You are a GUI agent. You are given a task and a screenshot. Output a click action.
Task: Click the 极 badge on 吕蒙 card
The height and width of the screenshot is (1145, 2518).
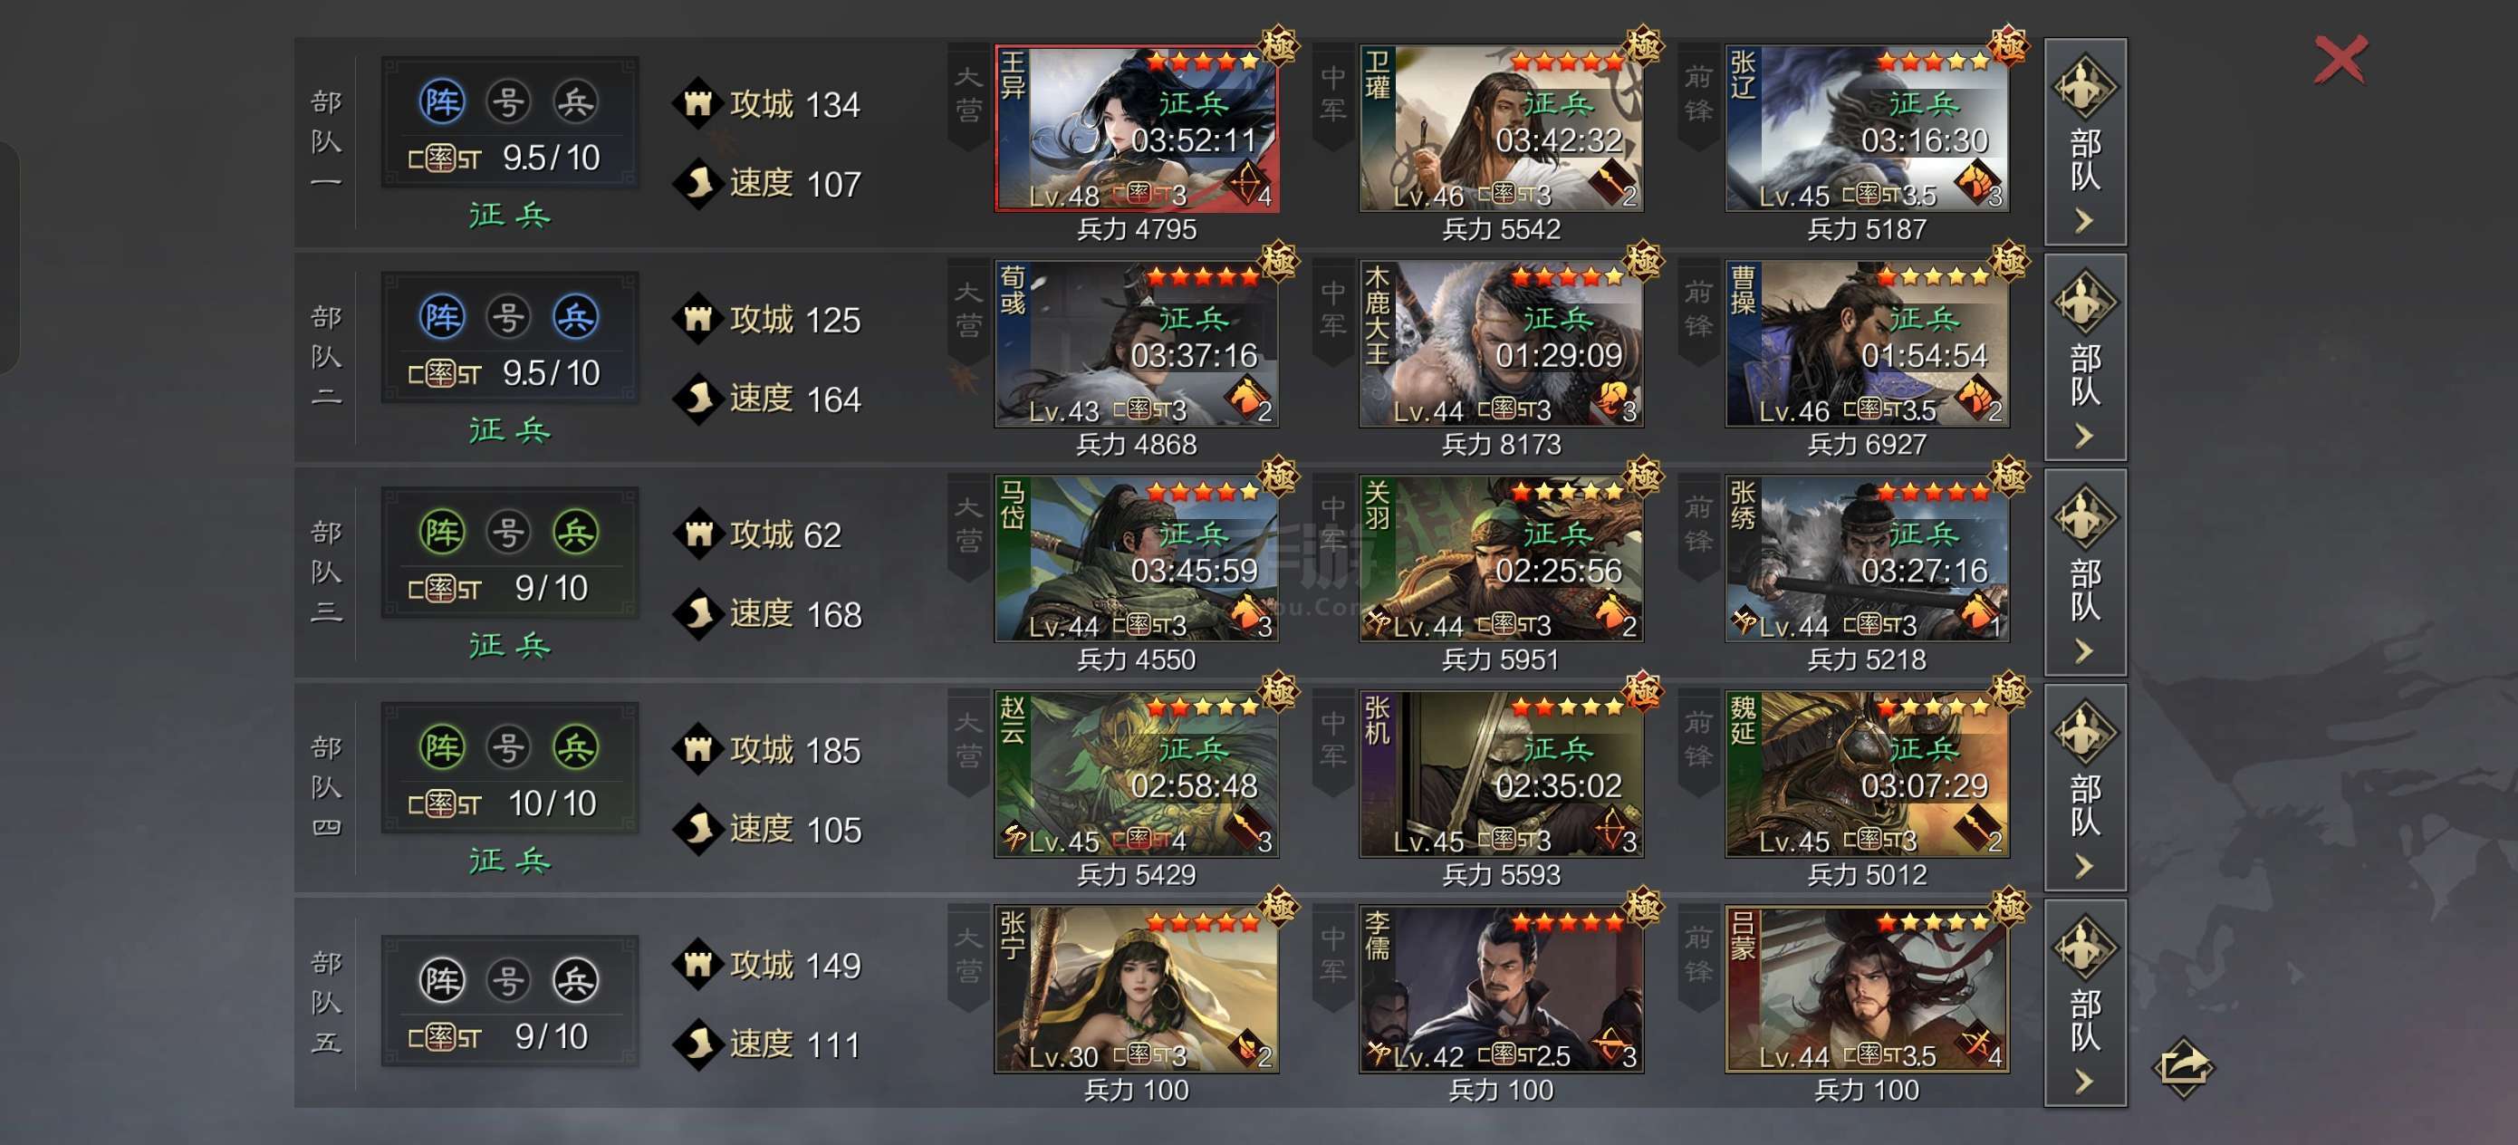point(2009,907)
